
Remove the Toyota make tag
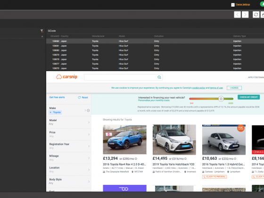[x=50, y=112]
